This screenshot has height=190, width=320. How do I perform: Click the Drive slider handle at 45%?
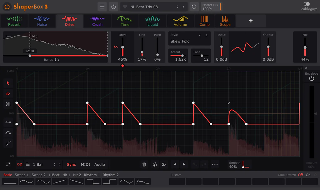click(122, 47)
